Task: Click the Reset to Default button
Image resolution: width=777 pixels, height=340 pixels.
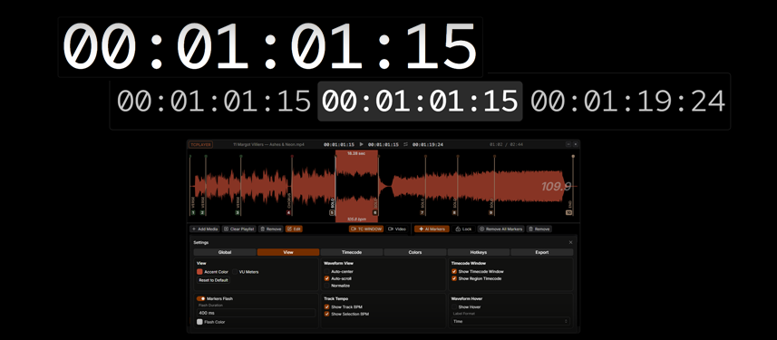Action: pos(214,280)
